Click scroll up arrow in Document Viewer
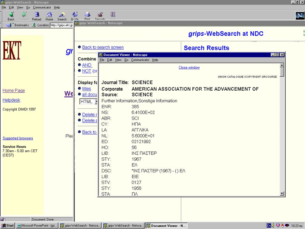The image size is (305, 229). [282, 65]
